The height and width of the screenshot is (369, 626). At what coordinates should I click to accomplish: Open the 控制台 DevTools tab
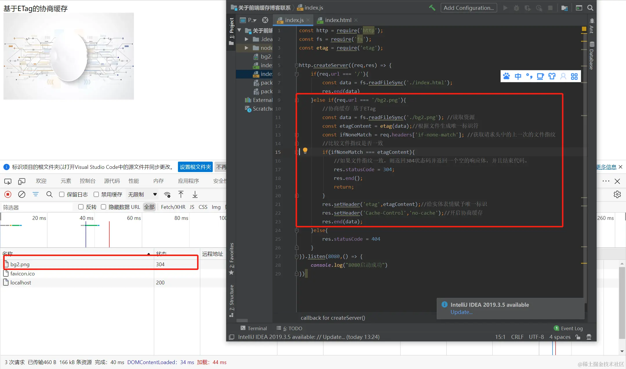[x=88, y=181]
